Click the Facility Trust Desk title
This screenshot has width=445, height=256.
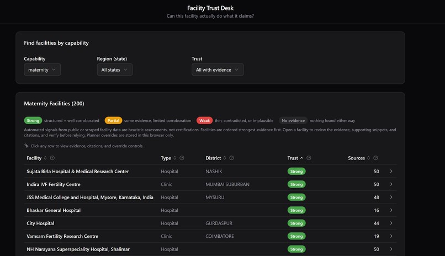[x=210, y=8]
